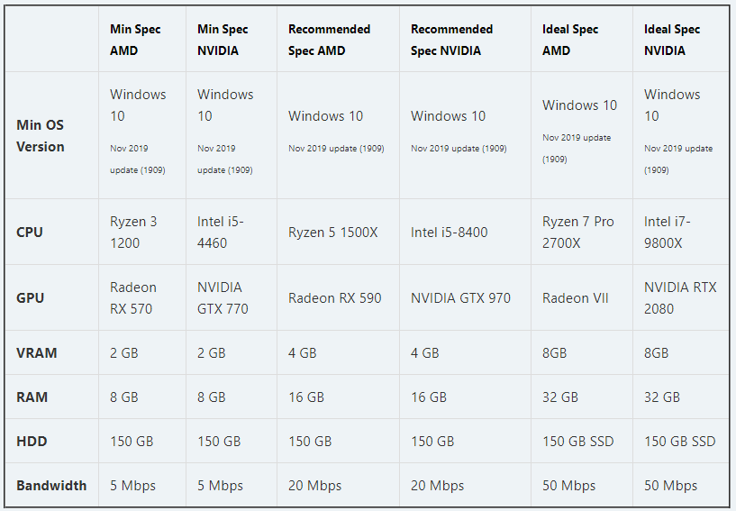Viewport: 736px width, 511px height.
Task: Click the GPU row label
Action: [30, 297]
